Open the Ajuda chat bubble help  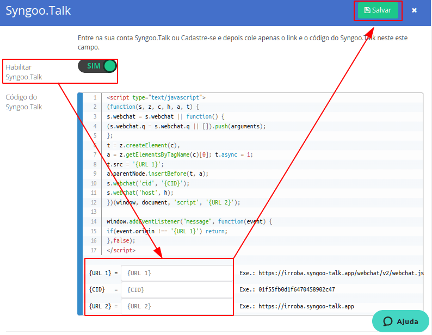click(x=400, y=321)
